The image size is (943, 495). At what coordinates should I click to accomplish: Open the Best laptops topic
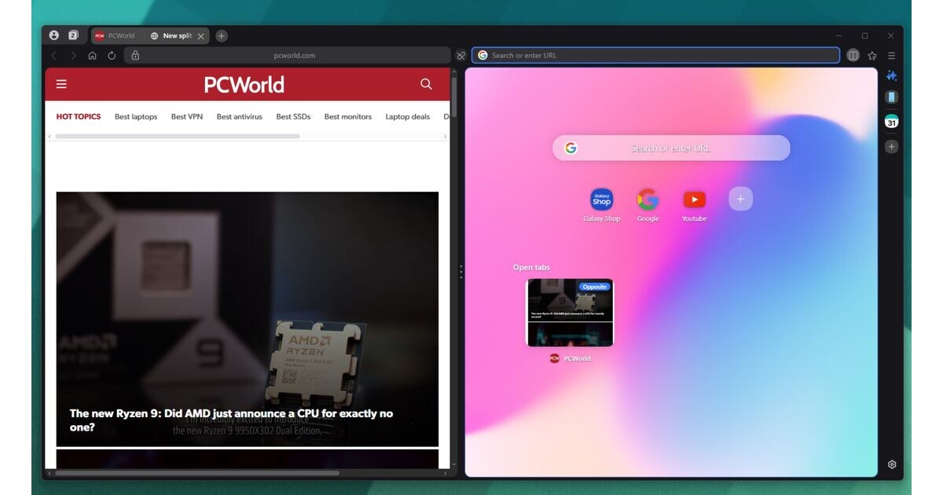(x=136, y=116)
